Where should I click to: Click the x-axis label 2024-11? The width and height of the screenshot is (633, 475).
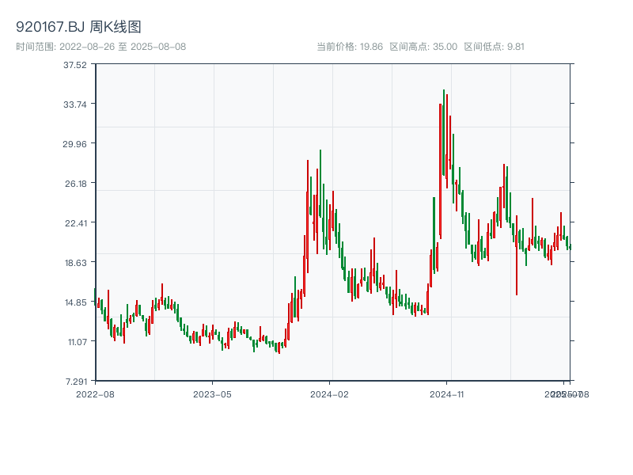tap(446, 394)
